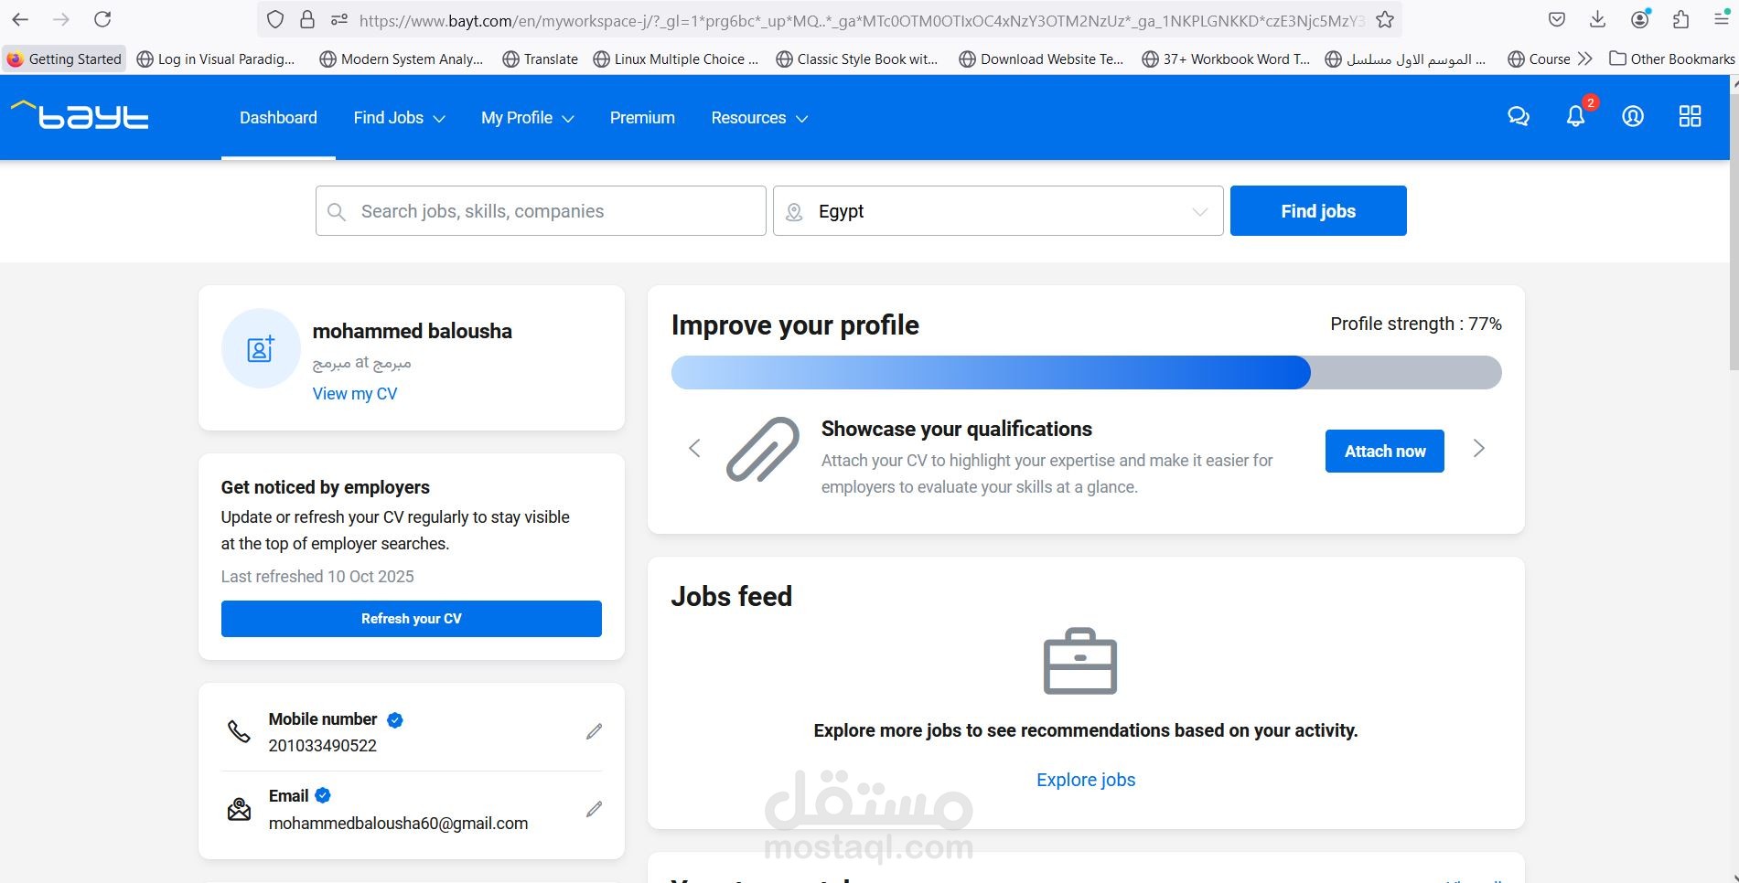The height and width of the screenshot is (883, 1739).
Task: Click the Explore jobs link
Action: [x=1086, y=780]
